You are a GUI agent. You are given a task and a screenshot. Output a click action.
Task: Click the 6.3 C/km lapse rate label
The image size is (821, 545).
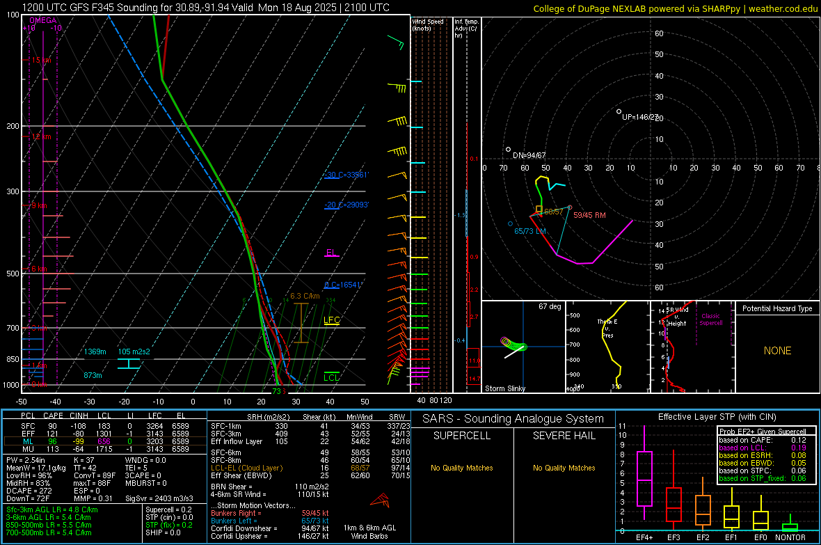305,296
